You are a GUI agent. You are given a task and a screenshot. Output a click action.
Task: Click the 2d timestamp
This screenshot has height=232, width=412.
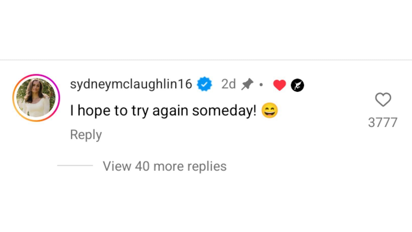[x=228, y=84]
